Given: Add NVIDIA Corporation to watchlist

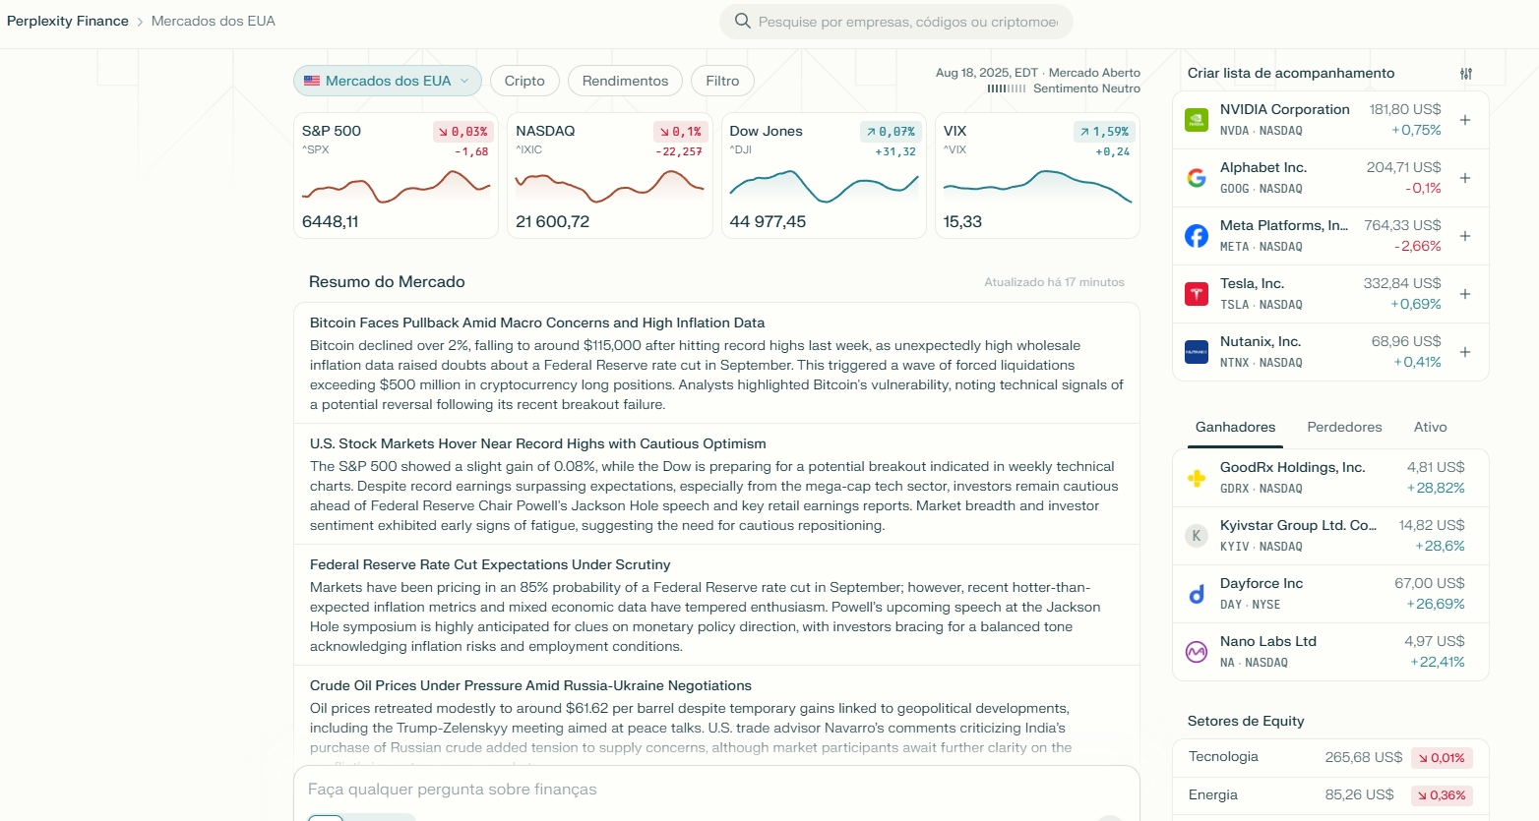Looking at the screenshot, I should (1465, 119).
